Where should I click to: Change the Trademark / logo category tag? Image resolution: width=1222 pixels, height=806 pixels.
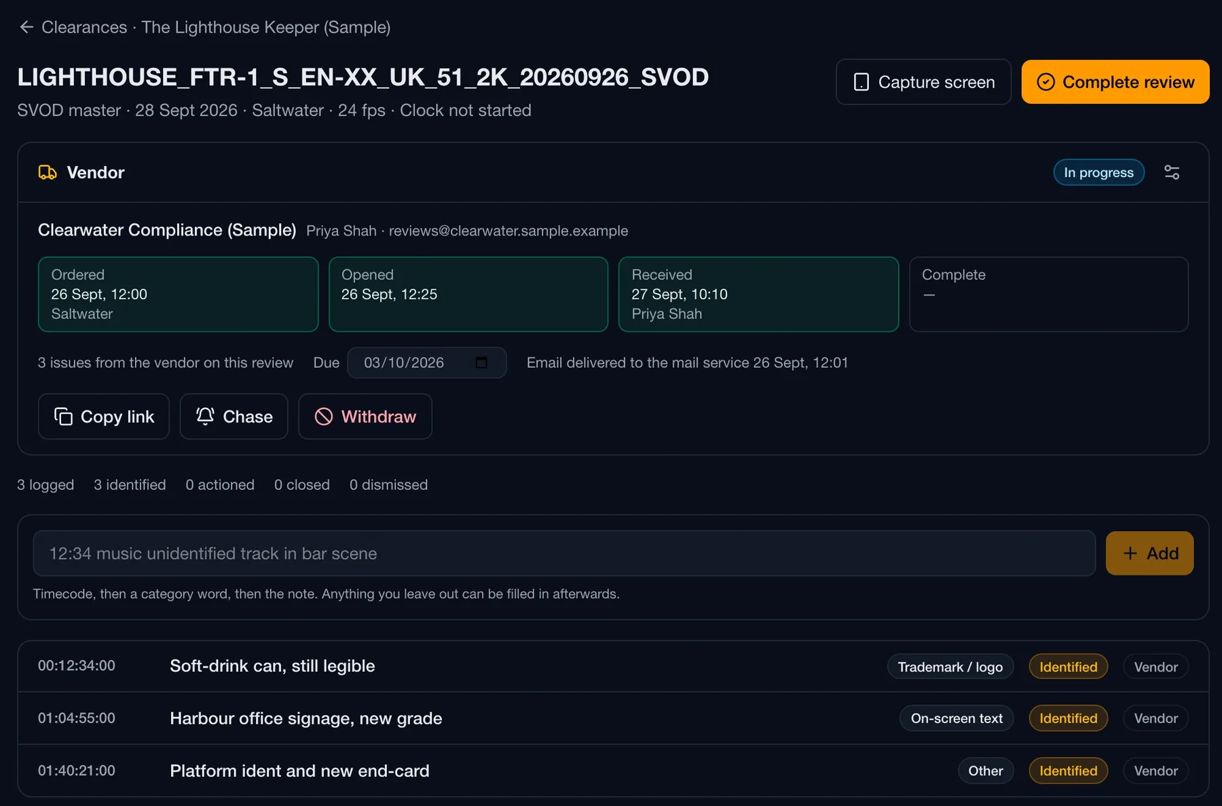tap(950, 666)
